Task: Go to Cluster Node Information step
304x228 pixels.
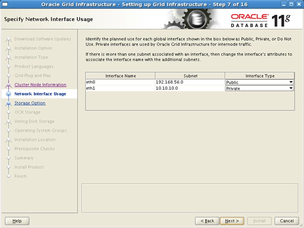Action: [x=40, y=84]
